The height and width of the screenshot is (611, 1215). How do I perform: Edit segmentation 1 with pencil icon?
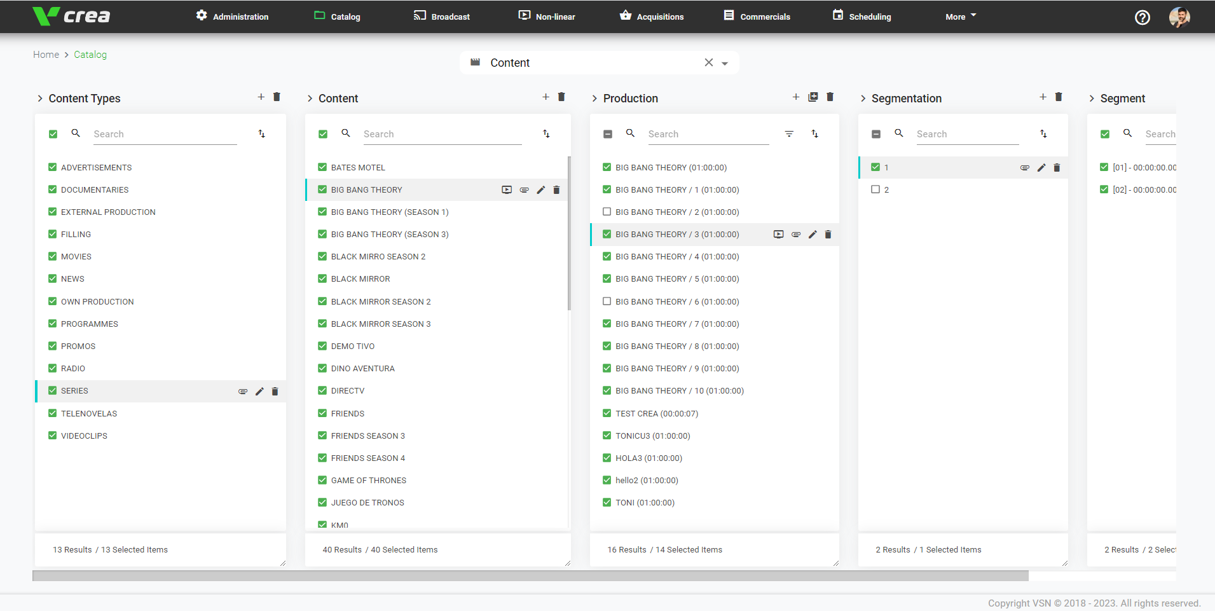click(1041, 168)
